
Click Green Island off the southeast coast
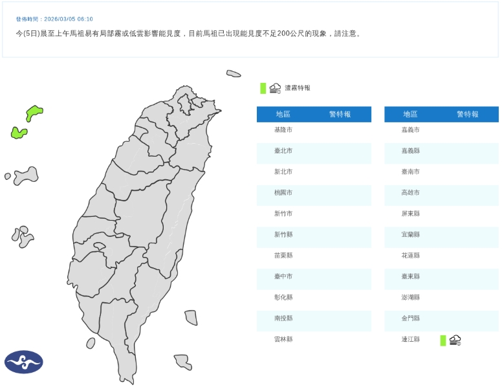tap(191, 318)
